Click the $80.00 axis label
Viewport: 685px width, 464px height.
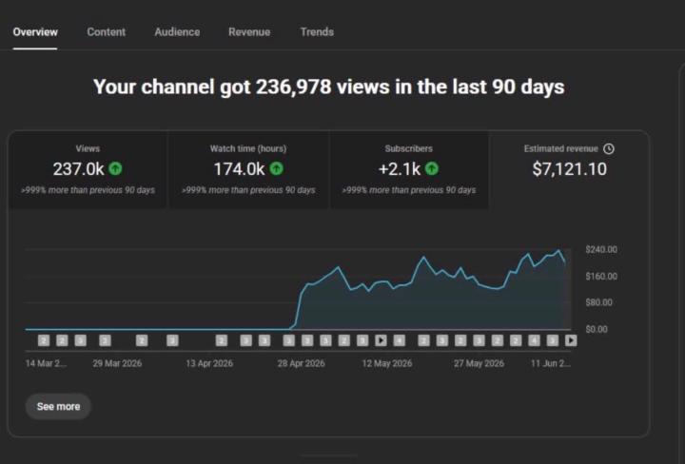pos(598,302)
